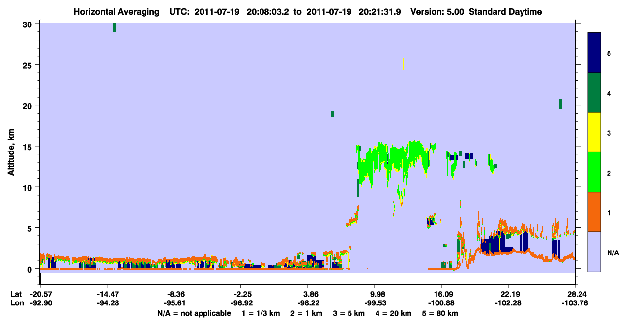The image size is (639, 327).
Task: Click the 'N/A = not applicable' legend text
Action: tap(194, 313)
